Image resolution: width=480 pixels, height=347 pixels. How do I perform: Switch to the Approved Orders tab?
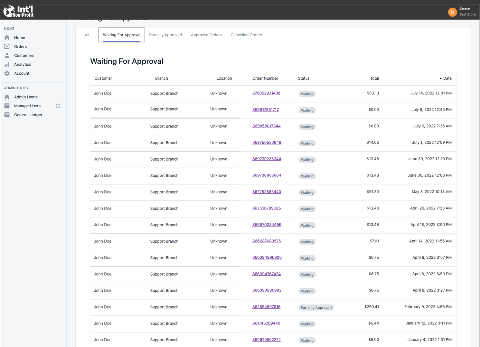pyautogui.click(x=206, y=35)
